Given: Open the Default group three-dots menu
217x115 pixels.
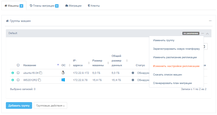Looking at the screenshot, I should pyautogui.click(x=202, y=33).
